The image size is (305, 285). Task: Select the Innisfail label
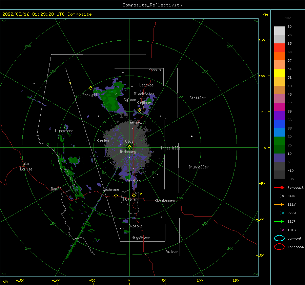(137, 123)
